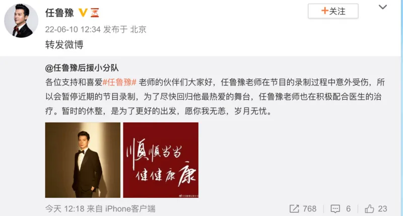Image resolution: width=403 pixels, height=216 pixels.
Task: Click the orange plus in 关注 button
Action: point(324,11)
